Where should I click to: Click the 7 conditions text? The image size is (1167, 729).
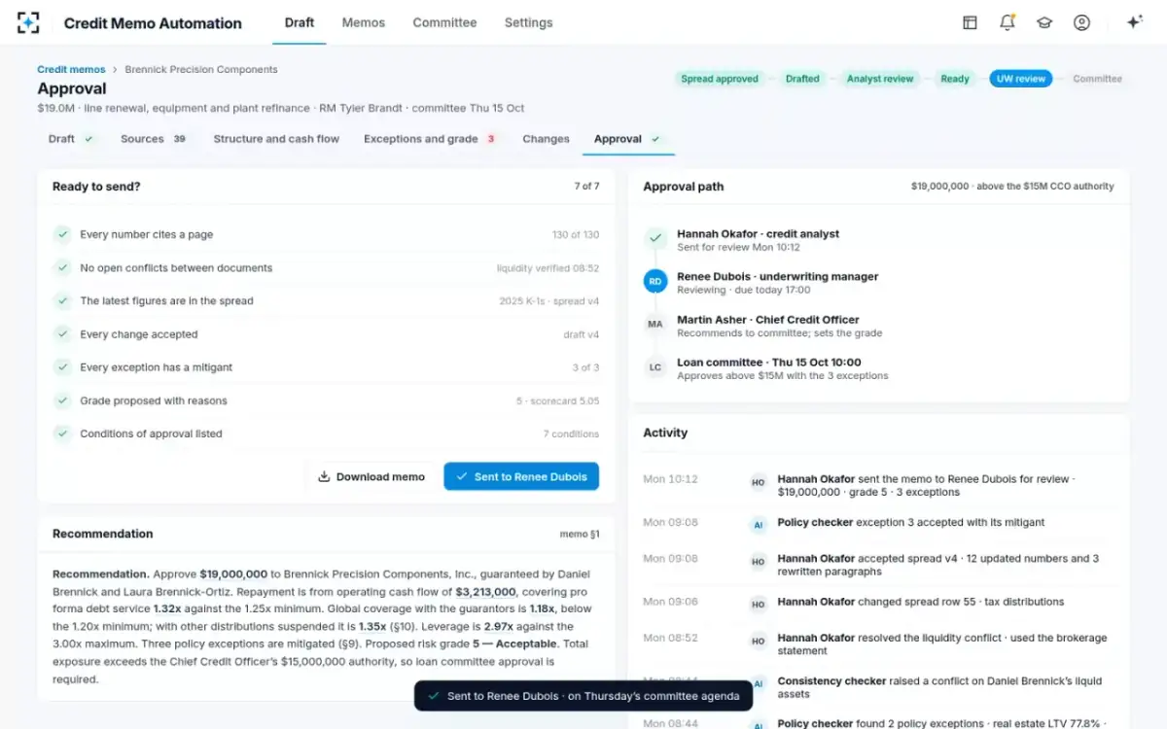(571, 434)
